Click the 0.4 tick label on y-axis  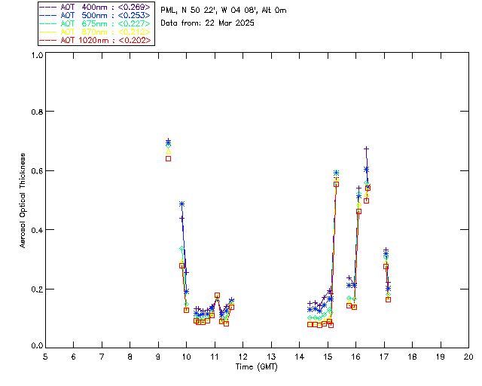pos(37,230)
